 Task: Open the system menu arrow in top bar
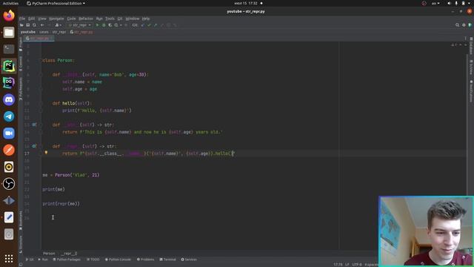pyautogui.click(x=469, y=3)
